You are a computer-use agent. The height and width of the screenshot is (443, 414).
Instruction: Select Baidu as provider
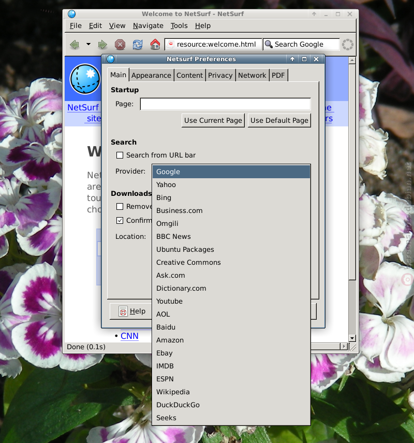coord(231,327)
